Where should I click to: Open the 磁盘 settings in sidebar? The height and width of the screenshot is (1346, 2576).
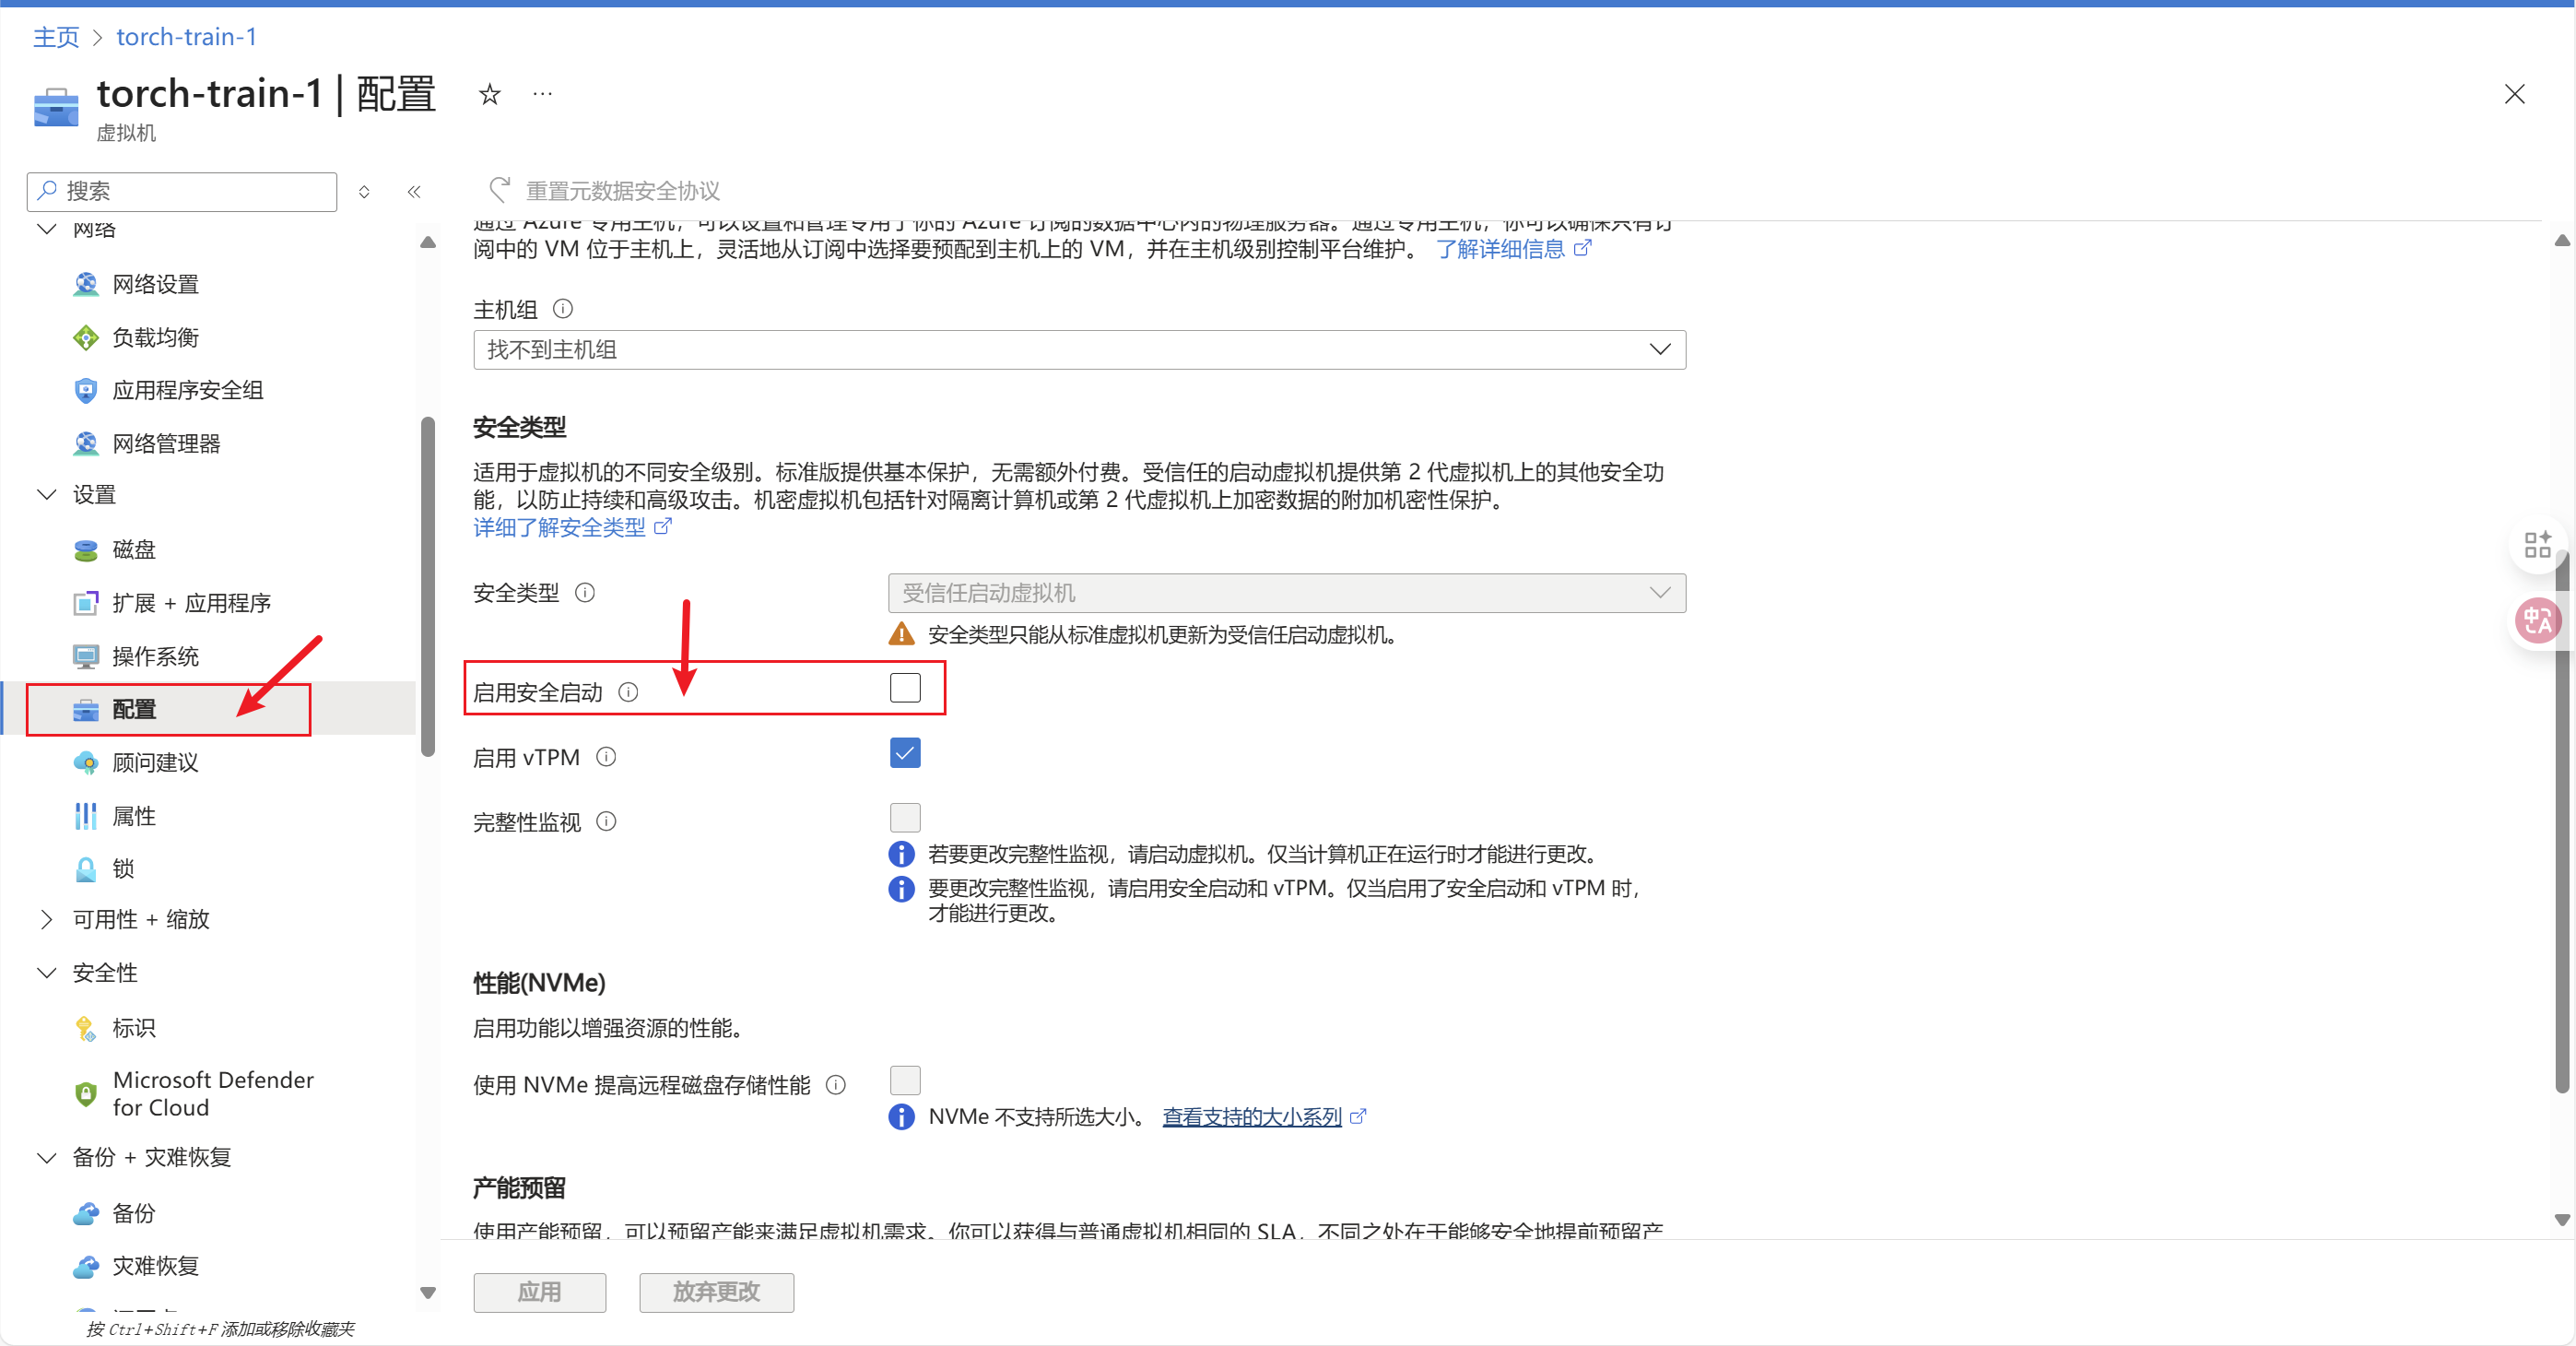pyautogui.click(x=135, y=549)
